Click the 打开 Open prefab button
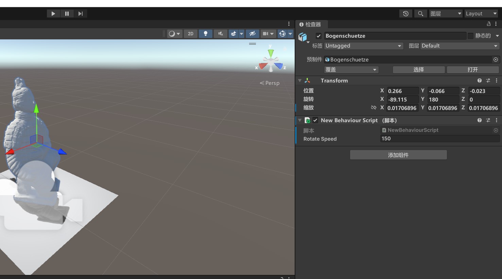The image size is (502, 279). pyautogui.click(x=473, y=70)
